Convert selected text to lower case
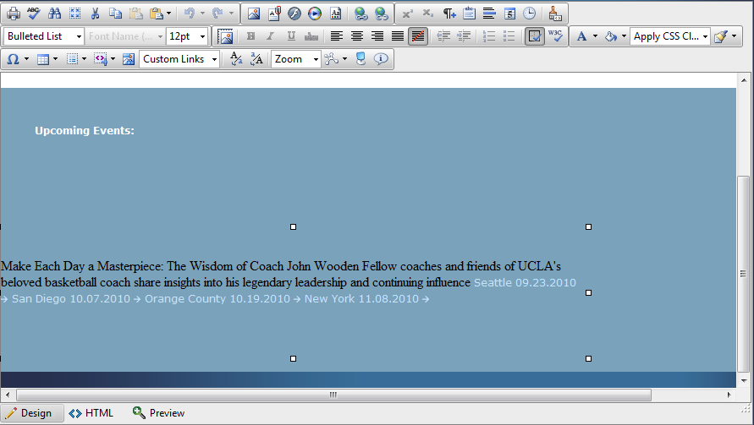 tap(236, 59)
